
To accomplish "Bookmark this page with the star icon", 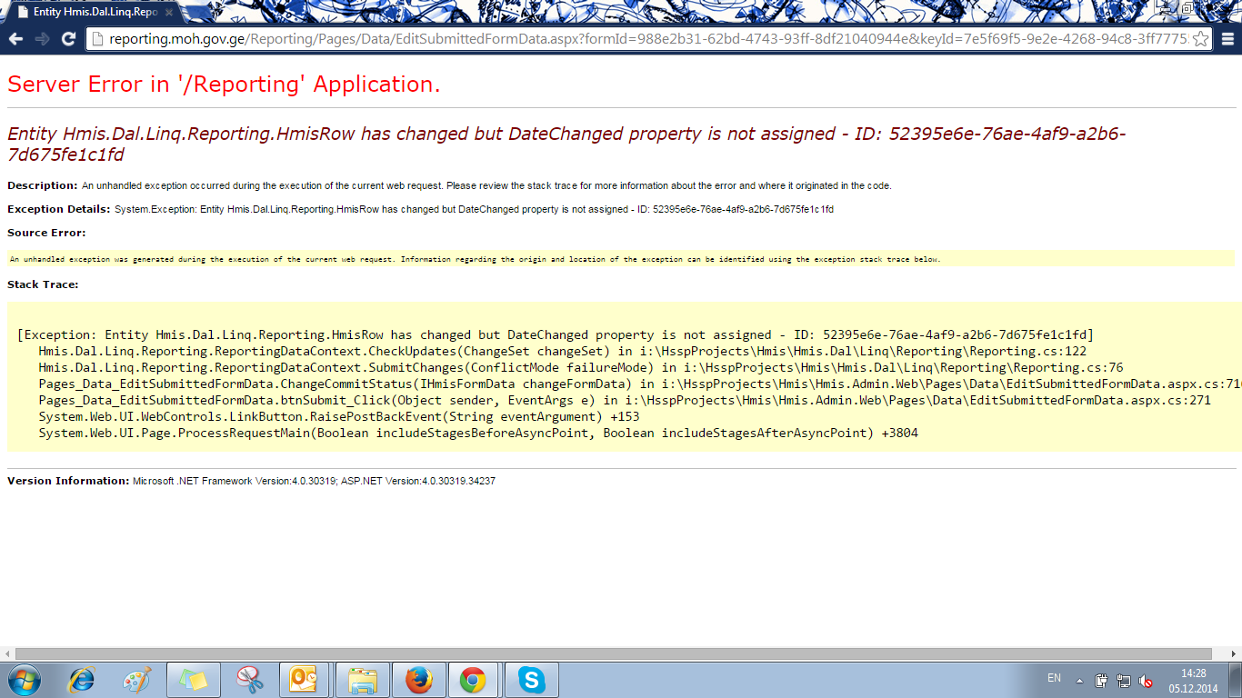I will (x=1201, y=39).
